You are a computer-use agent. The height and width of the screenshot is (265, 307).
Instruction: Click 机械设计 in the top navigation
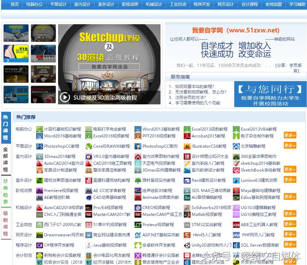click(154, 5)
